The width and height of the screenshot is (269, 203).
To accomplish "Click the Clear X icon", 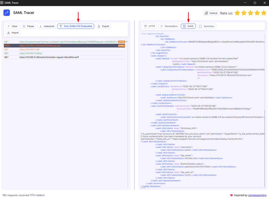I will 8,26.
